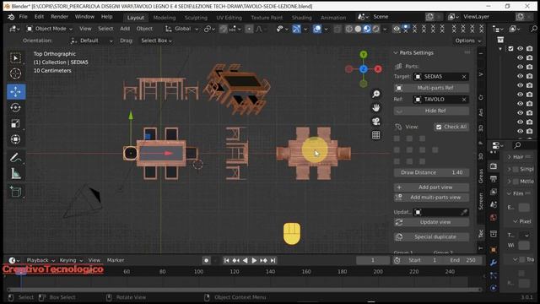Adjust the Draw Distance value field
Viewport: 540px width, 304px height.
click(431, 172)
